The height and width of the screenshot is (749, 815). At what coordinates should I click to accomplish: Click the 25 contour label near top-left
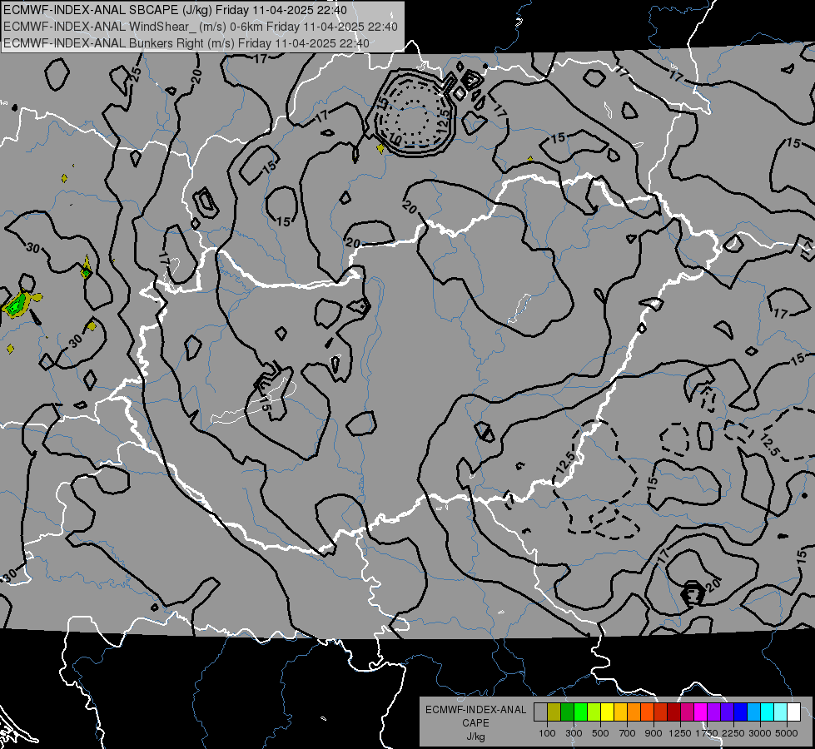point(137,74)
